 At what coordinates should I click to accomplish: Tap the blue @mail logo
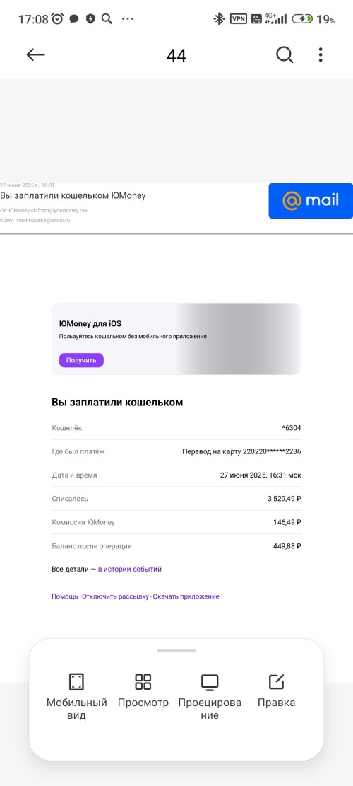311,201
